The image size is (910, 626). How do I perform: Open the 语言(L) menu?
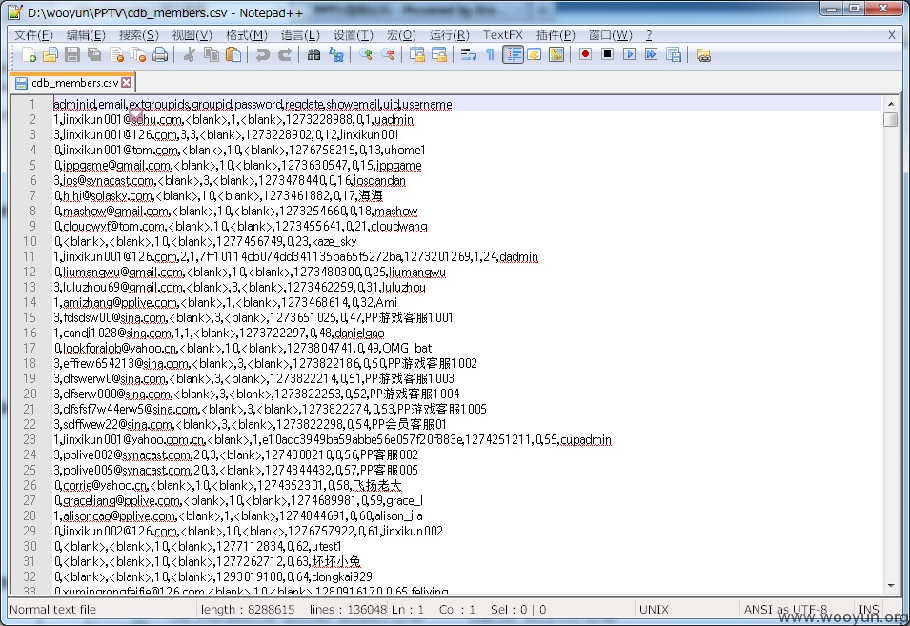(x=300, y=35)
